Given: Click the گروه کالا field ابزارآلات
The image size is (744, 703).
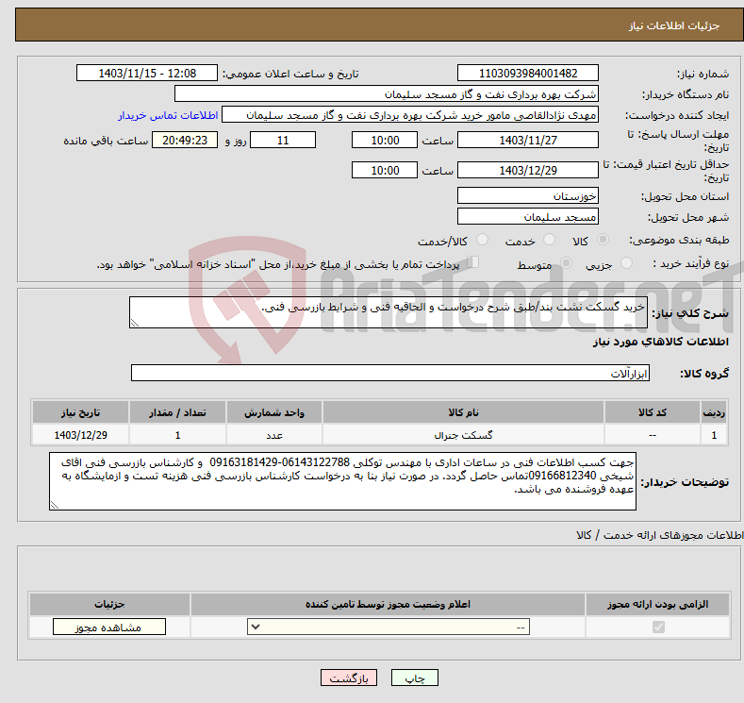Looking at the screenshot, I should pos(390,373).
